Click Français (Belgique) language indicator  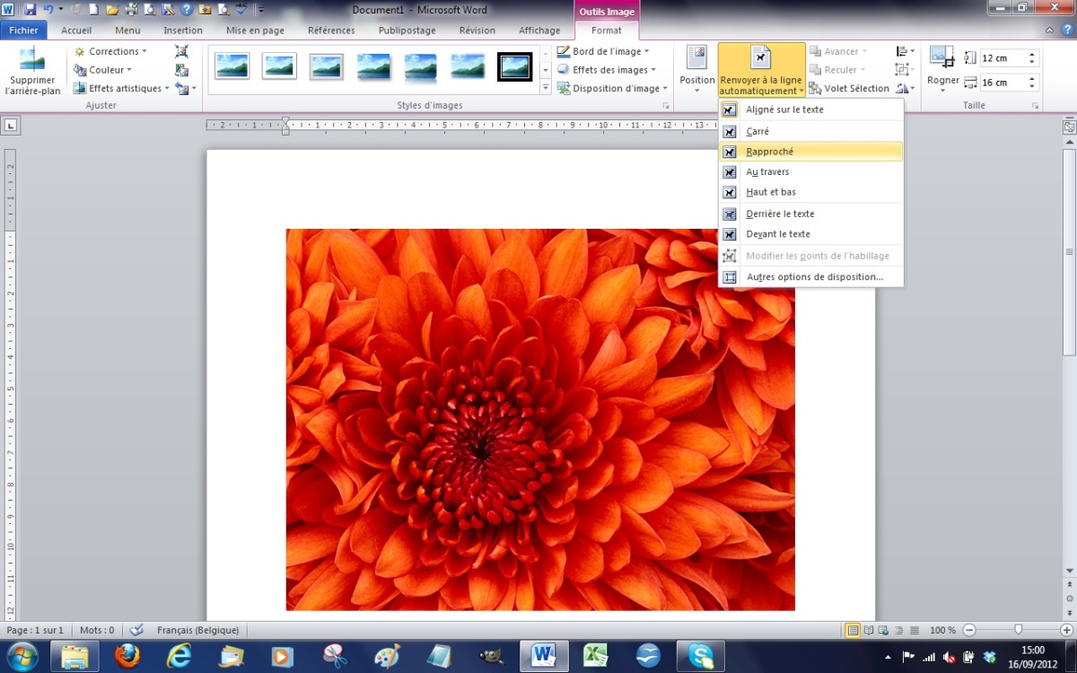tap(197, 630)
